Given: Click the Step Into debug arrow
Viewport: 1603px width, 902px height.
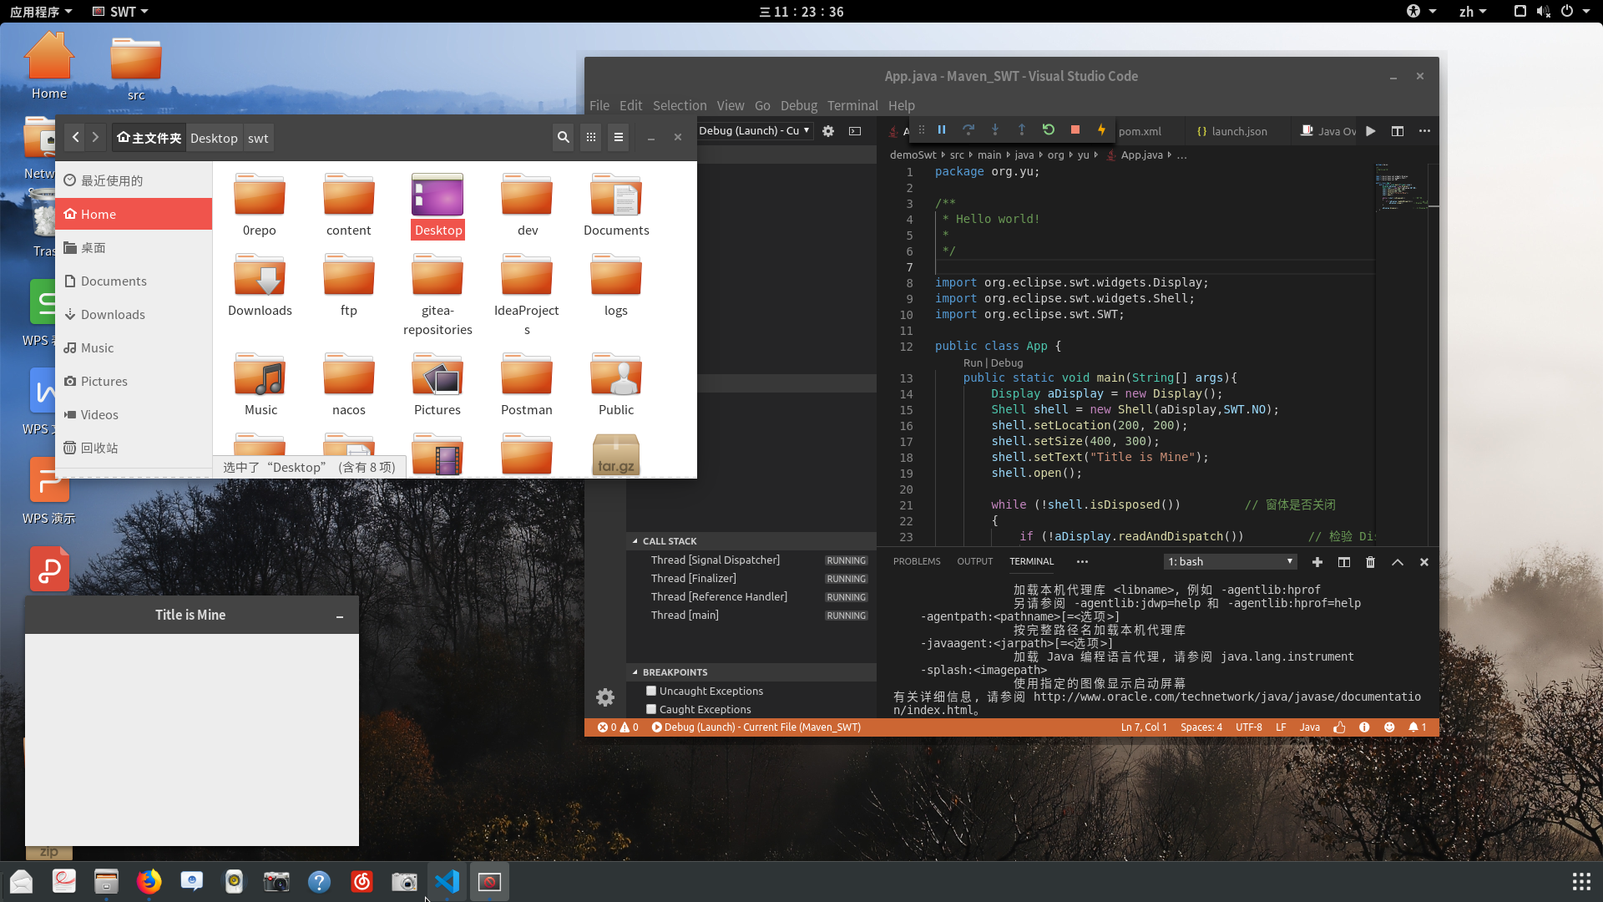Looking at the screenshot, I should pyautogui.click(x=995, y=130).
